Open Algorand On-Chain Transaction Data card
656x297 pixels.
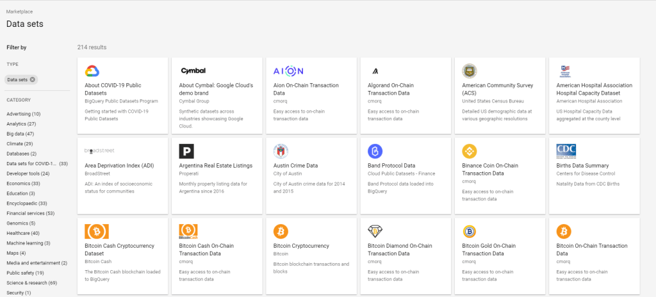406,95
